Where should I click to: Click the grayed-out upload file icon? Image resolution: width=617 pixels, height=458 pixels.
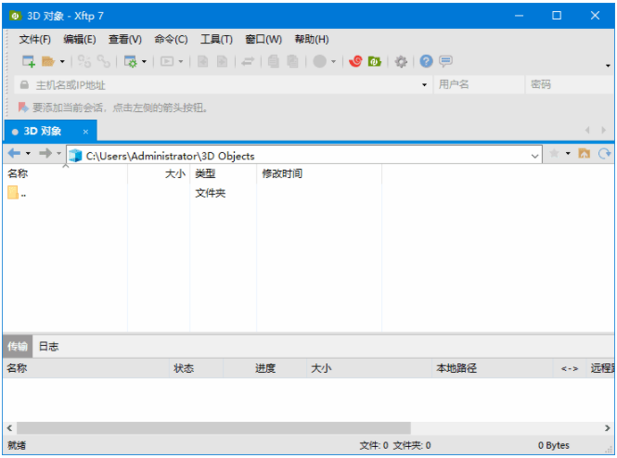202,61
